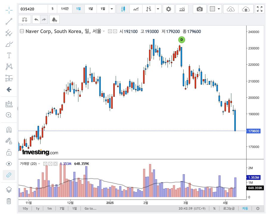Click the back arrow in left toolbar
Screen dimensions: 268x215
[x=9, y=89]
